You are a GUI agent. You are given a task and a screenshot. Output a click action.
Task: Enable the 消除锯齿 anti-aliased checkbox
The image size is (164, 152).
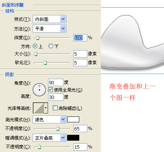pyautogui.click(x=55, y=108)
